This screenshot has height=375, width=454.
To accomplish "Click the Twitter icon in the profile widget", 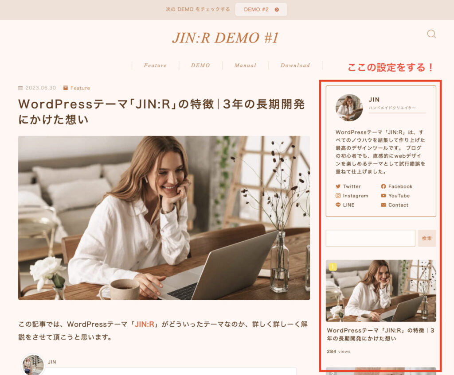I will pos(338,186).
